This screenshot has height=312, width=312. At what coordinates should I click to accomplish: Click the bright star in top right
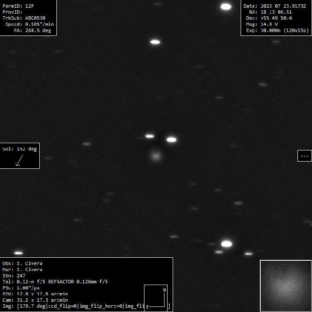[226, 6]
